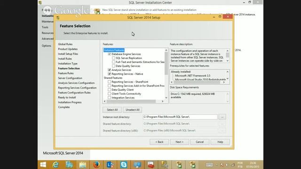301x169 pixels.
Task: Click 'New SQL Server stand-alone installation' link
Action: click(x=150, y=10)
